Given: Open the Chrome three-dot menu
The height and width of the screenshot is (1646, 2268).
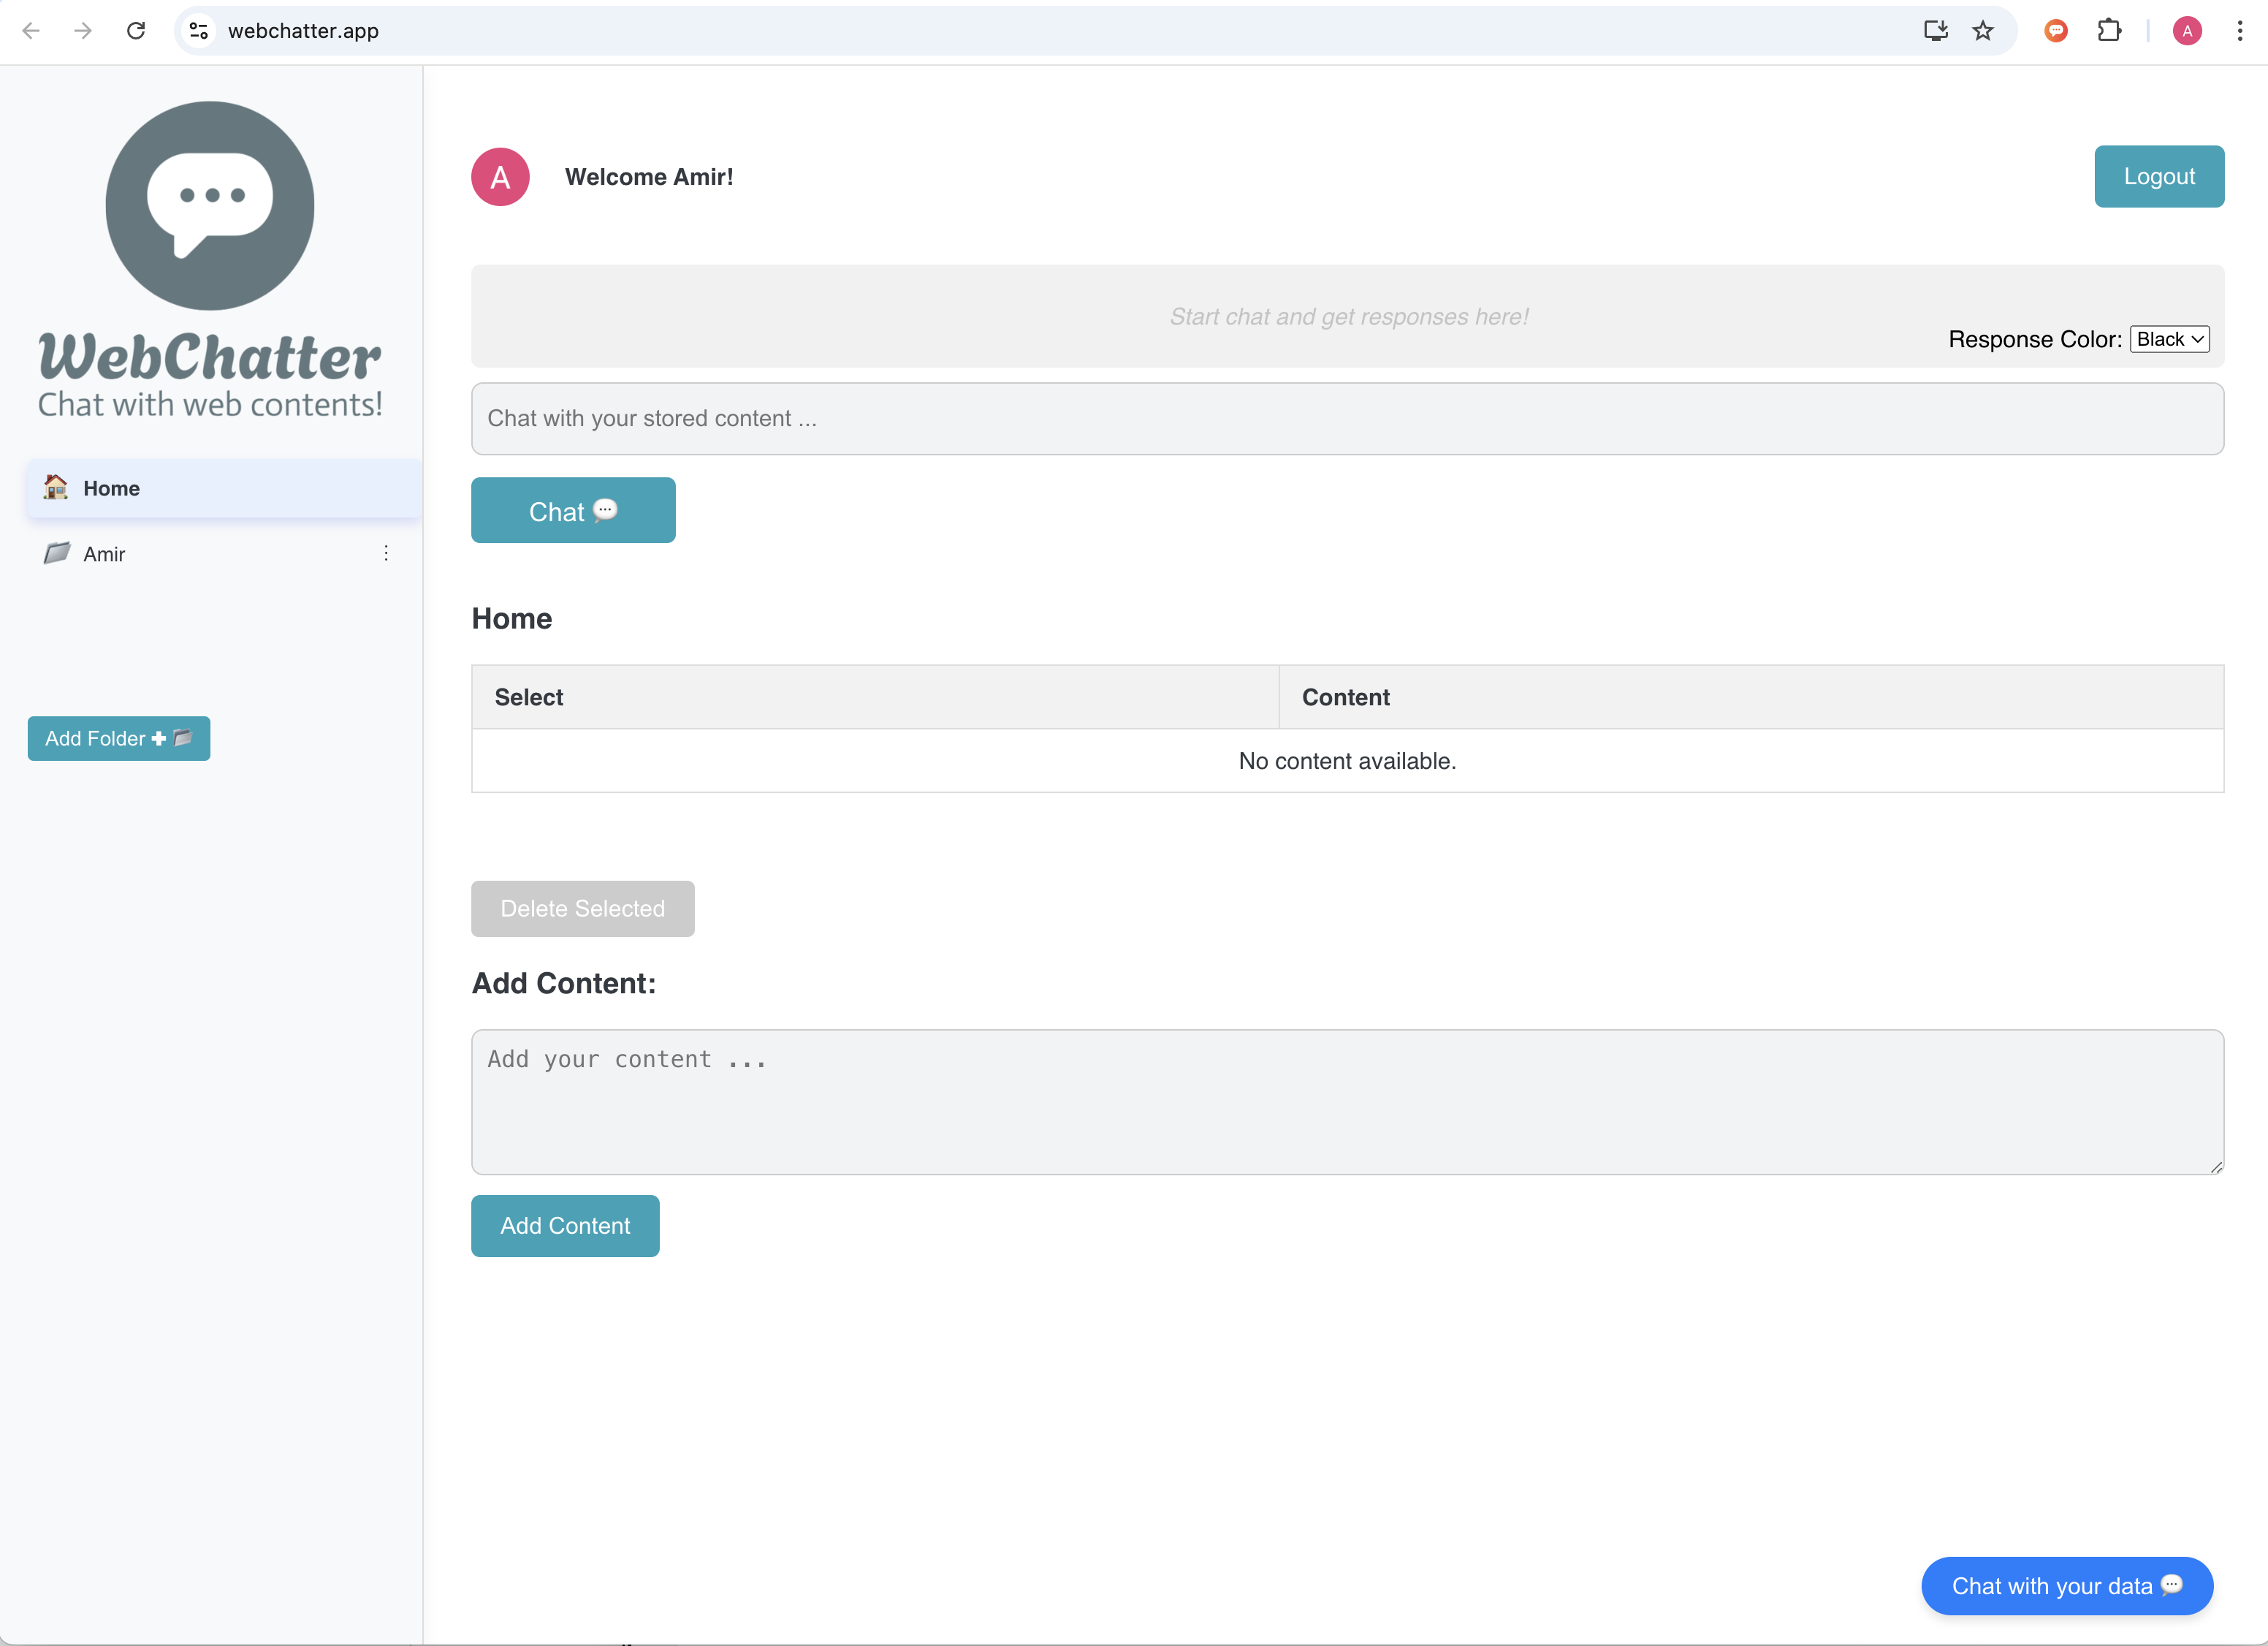Looking at the screenshot, I should pos(2240,31).
